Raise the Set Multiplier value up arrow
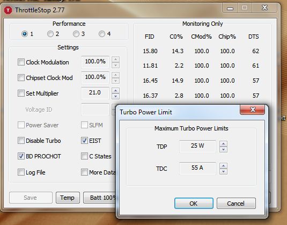287x225 pixels. (116, 90)
